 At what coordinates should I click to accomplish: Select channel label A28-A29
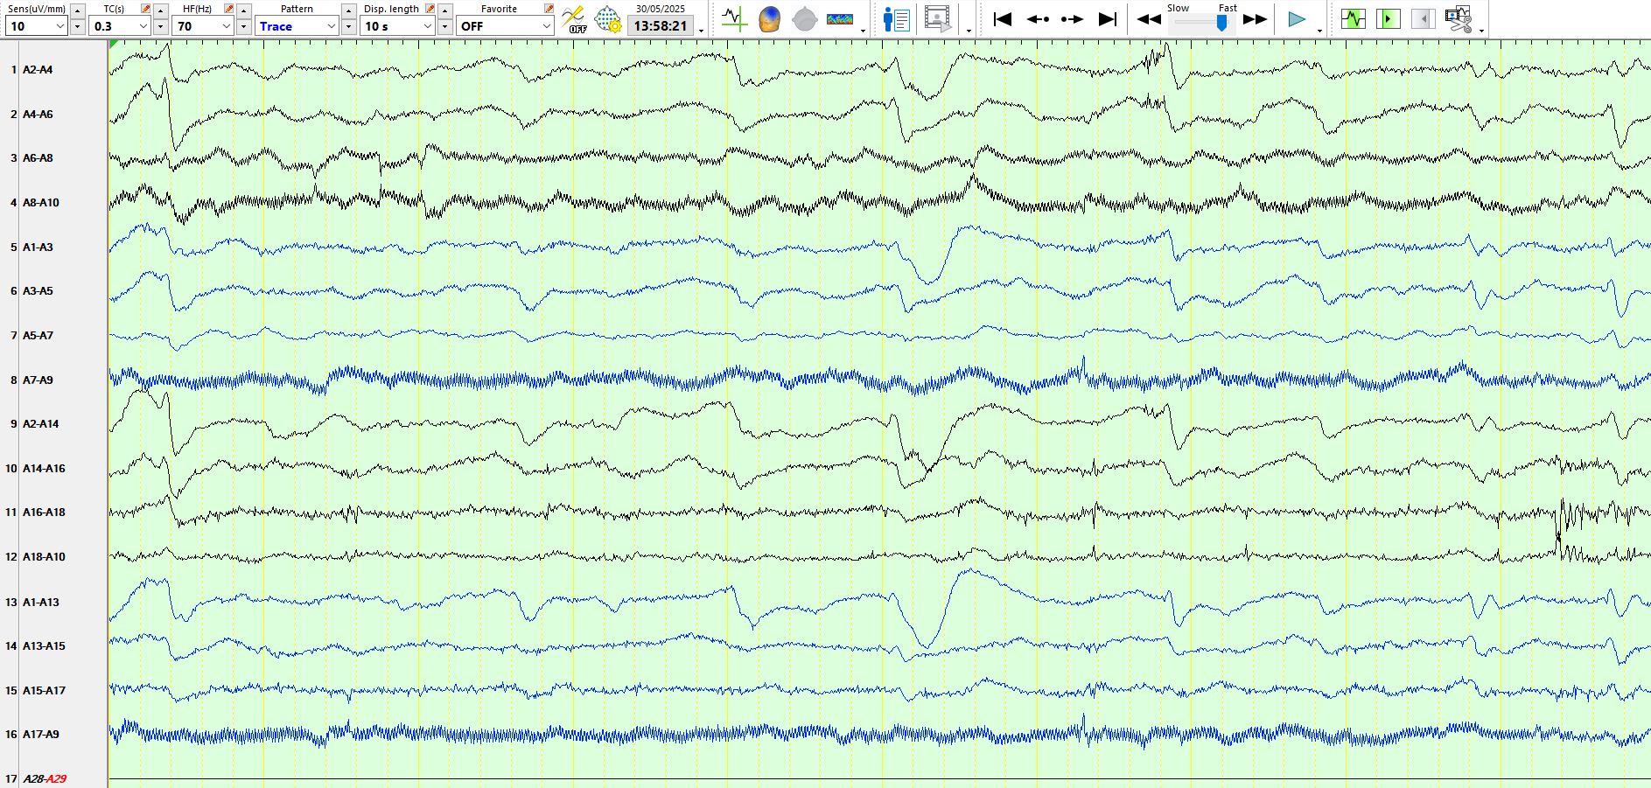(x=45, y=778)
